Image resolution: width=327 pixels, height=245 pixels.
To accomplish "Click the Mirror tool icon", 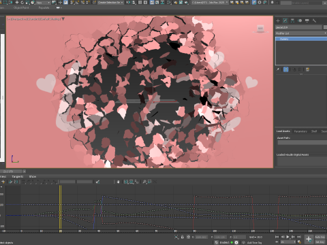I will [128, 3].
